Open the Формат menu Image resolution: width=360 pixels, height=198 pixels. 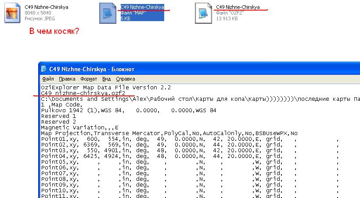click(89, 79)
